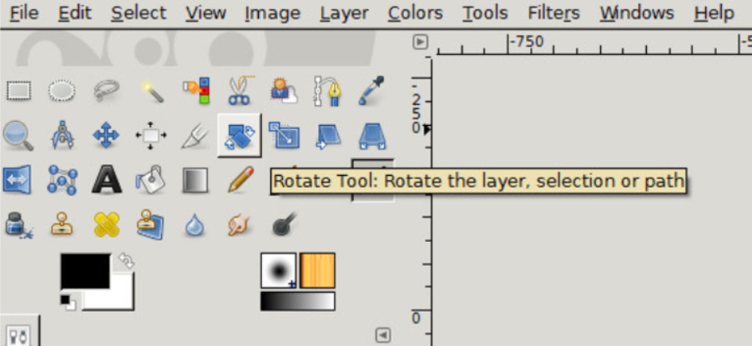This screenshot has width=752, height=346.
Task: Select the Rectangle Select tool
Action: 18,91
